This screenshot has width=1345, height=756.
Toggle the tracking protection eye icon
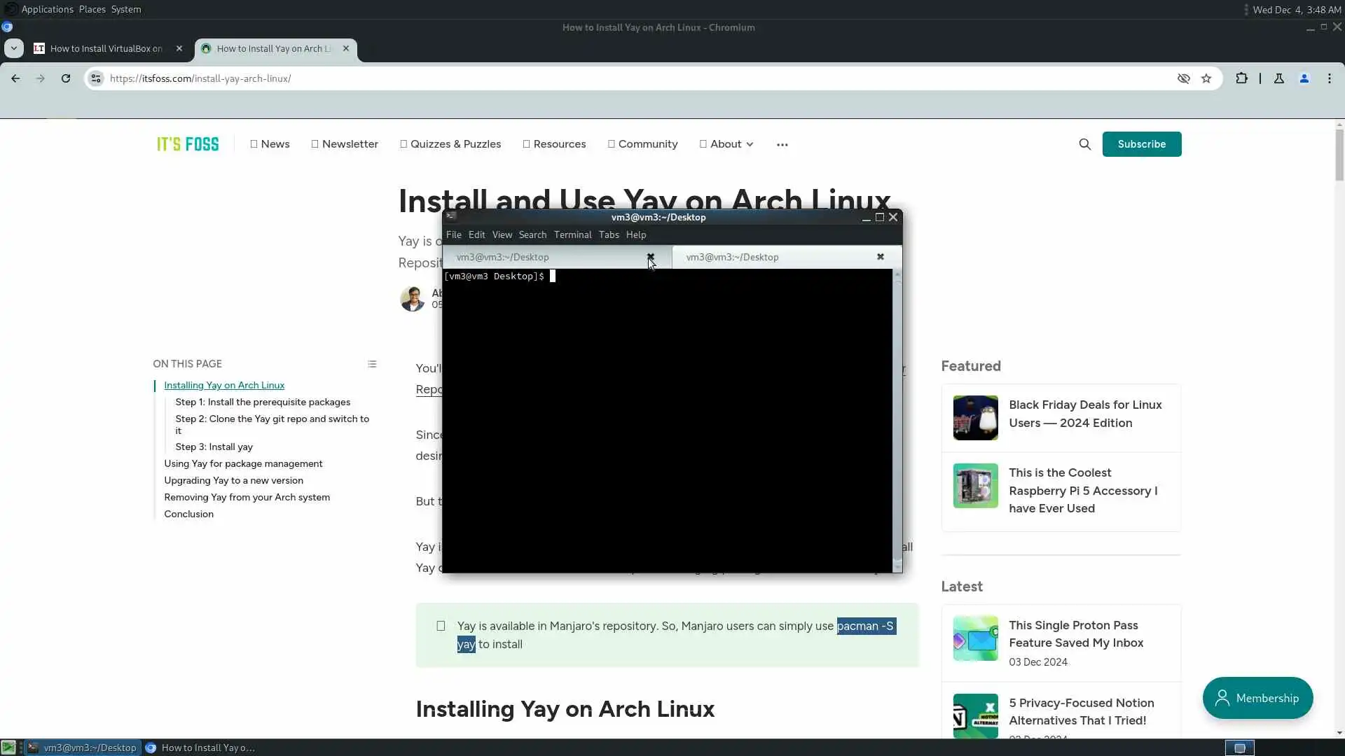(1183, 78)
